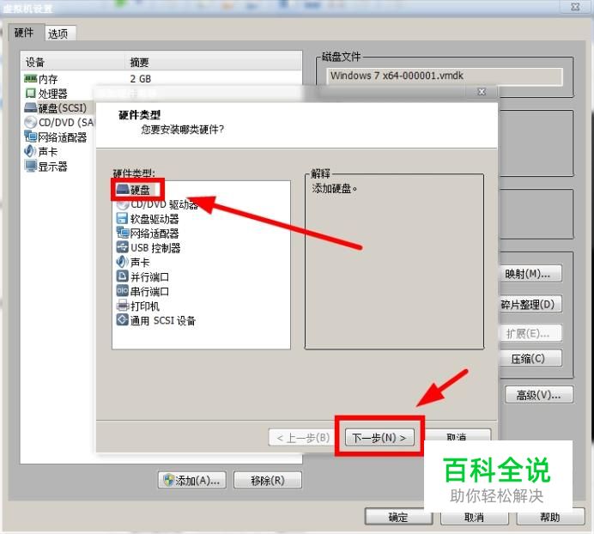Viewport: 594px width, 534px height.
Task: Click the 显示器 monitor icon in device list
Action: (x=30, y=166)
